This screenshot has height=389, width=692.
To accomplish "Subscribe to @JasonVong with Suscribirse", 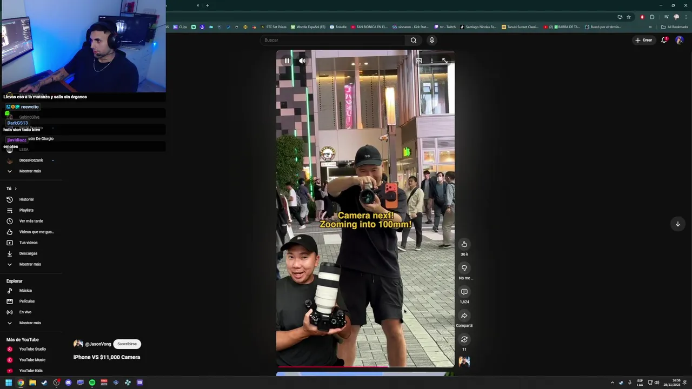I will pyautogui.click(x=127, y=344).
